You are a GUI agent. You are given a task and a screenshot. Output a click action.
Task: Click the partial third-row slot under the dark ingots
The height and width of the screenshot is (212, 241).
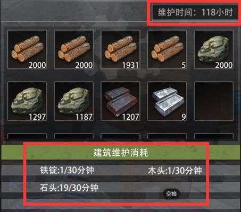click(x=121, y=136)
